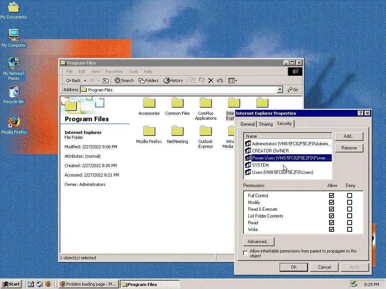Go up one folder level
Image resolution: width=386 pixels, height=289 pixels.
click(106, 81)
